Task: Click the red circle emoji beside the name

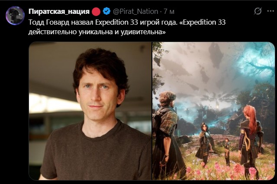Action: [x=96, y=12]
